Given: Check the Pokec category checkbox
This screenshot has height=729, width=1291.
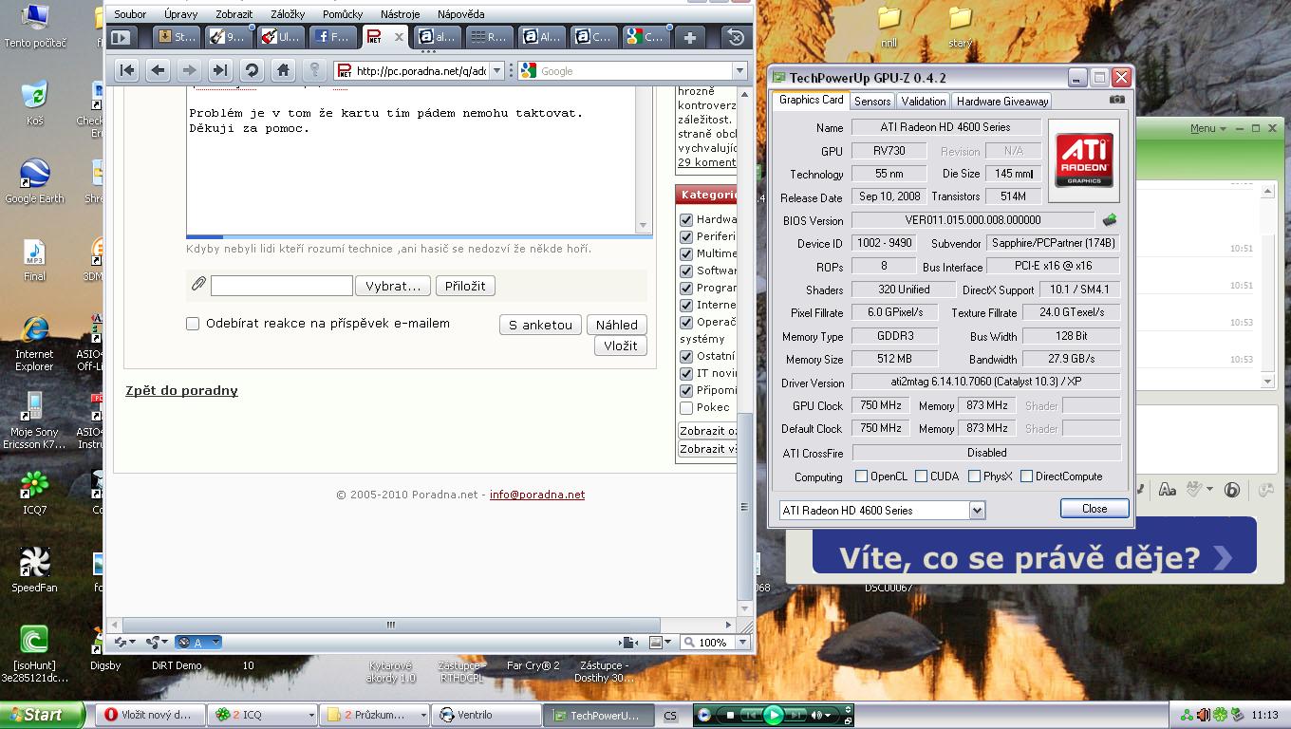Looking at the screenshot, I should pyautogui.click(x=686, y=407).
